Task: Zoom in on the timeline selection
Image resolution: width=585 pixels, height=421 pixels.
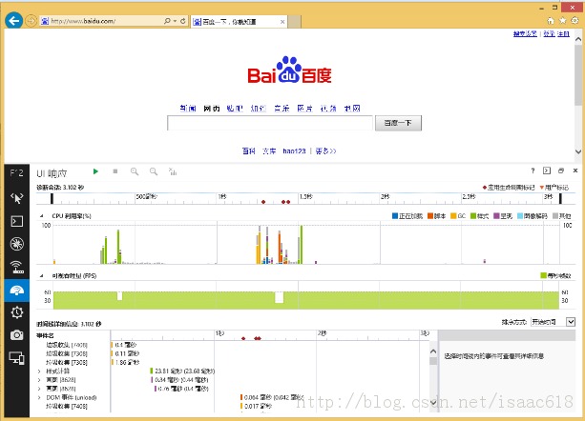Action: tap(135, 171)
